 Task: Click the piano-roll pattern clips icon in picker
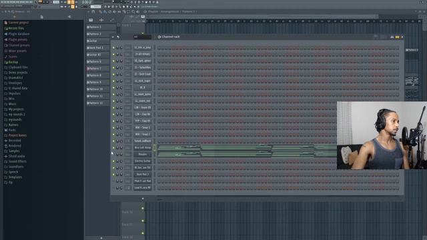pyautogui.click(x=91, y=20)
